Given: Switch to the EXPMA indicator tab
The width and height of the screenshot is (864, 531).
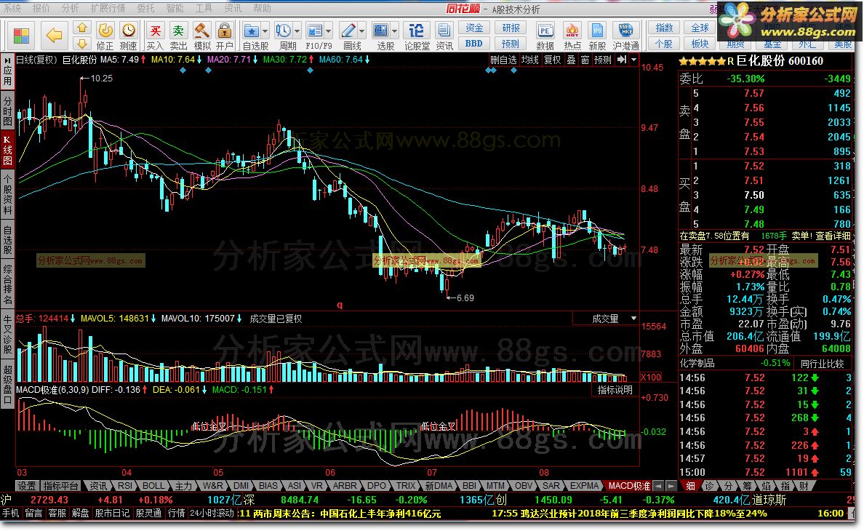Looking at the screenshot, I should pyautogui.click(x=584, y=486).
